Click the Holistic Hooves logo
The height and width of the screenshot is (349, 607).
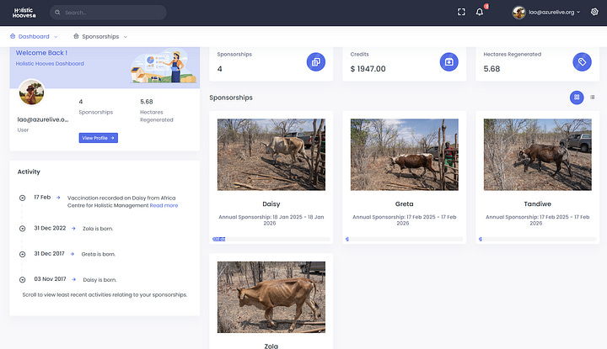[24, 13]
